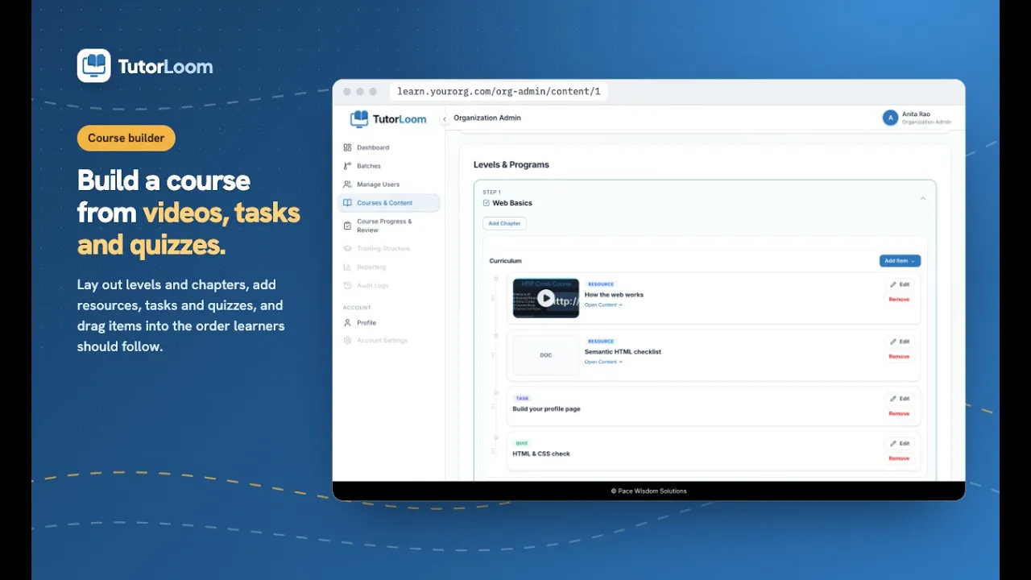
Task: Click the TASK badge
Action: click(x=522, y=399)
